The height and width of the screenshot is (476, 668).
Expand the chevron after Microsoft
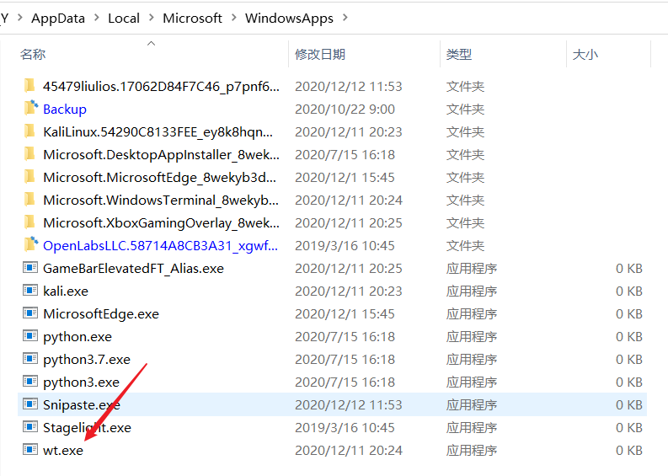point(233,18)
